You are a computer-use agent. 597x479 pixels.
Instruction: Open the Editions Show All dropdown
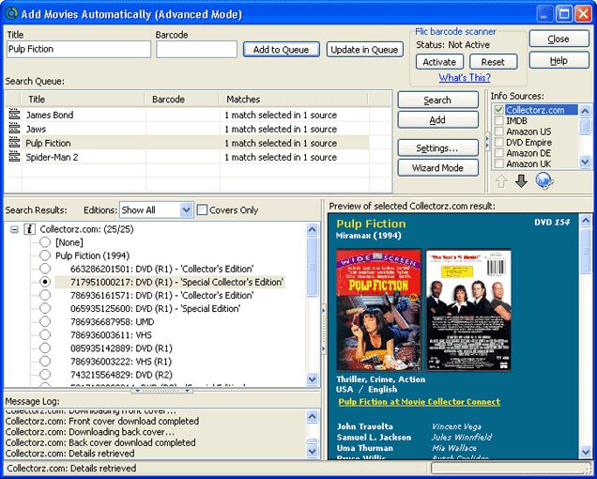tap(186, 210)
